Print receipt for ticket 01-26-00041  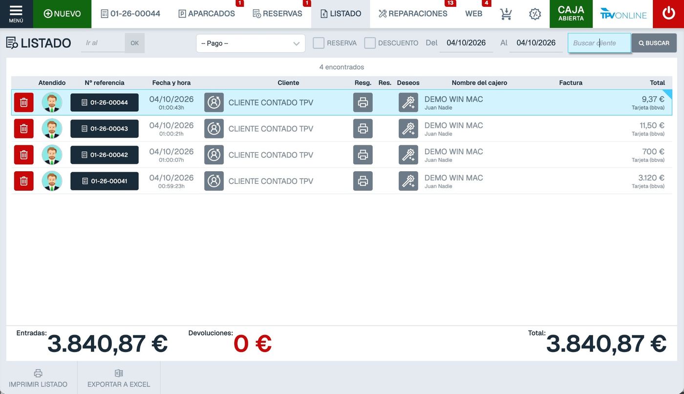point(363,181)
